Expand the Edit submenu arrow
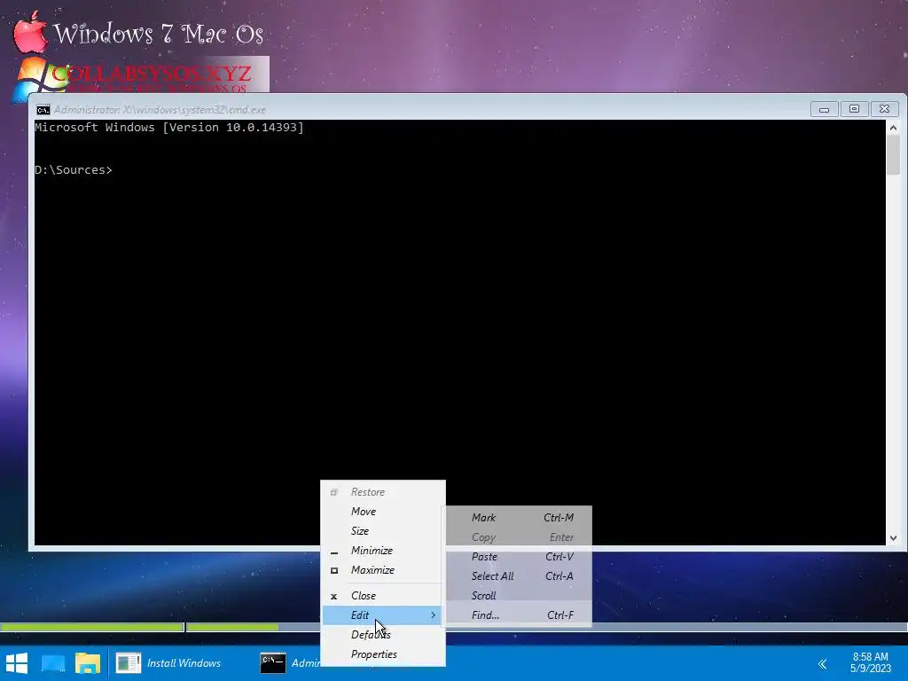Image resolution: width=908 pixels, height=681 pixels. click(x=433, y=615)
